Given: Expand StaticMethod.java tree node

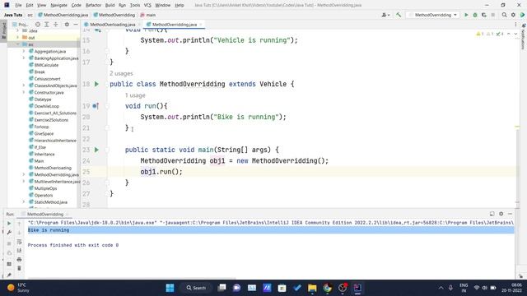Looking at the screenshot, I should pos(24,202).
